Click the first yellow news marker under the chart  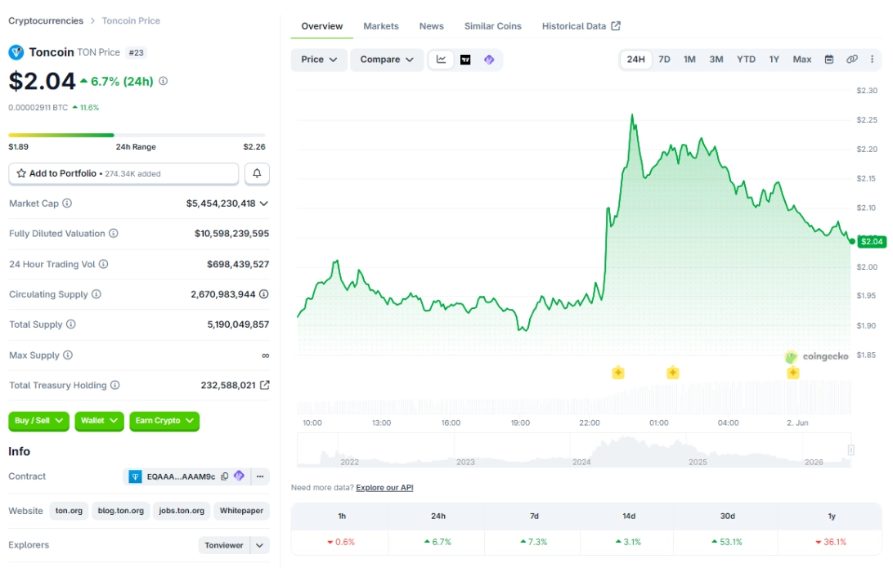[618, 373]
